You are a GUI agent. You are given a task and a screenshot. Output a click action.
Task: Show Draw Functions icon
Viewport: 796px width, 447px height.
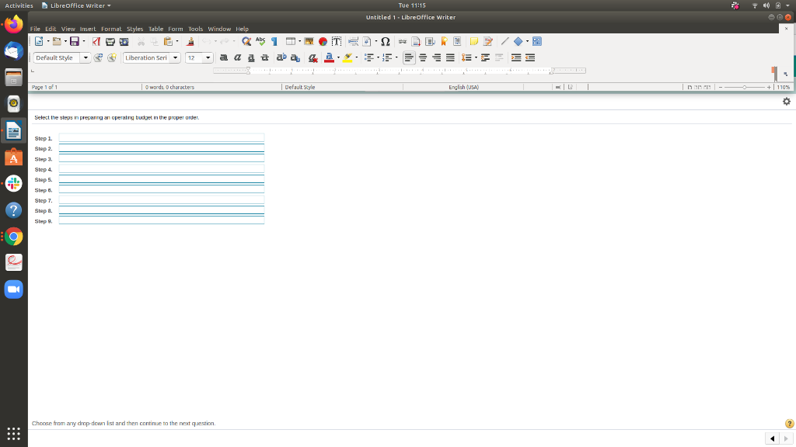536,42
